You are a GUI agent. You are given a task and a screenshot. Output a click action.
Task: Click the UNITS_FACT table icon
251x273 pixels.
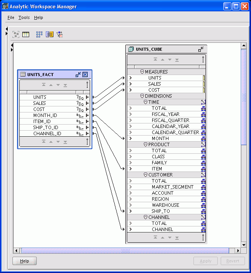23,74
